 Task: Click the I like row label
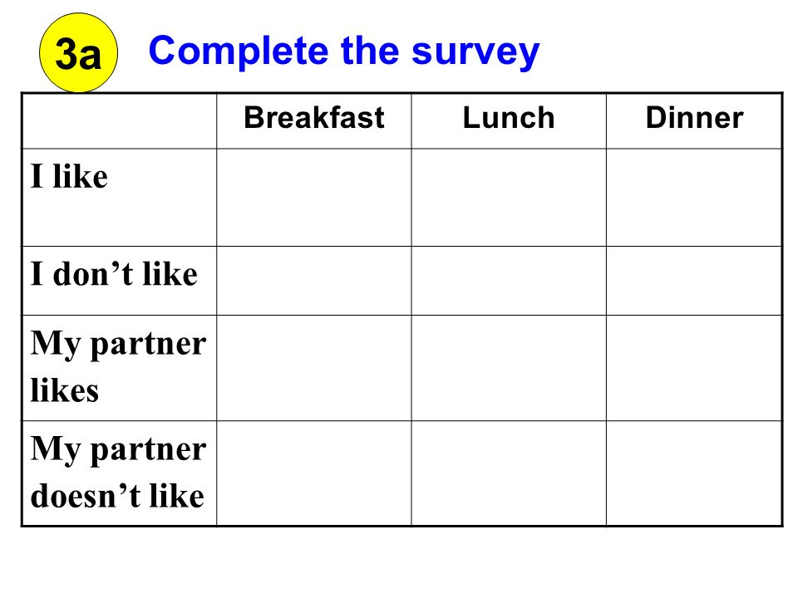tap(69, 176)
